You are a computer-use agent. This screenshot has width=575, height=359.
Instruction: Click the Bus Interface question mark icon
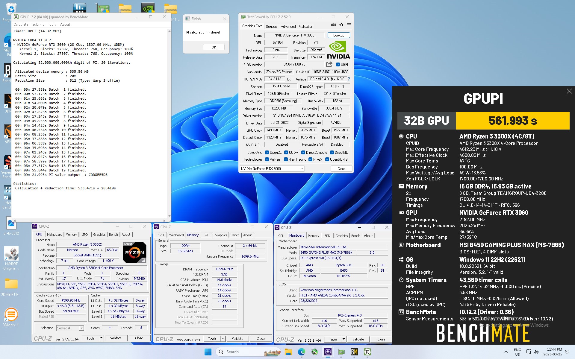[x=349, y=79]
